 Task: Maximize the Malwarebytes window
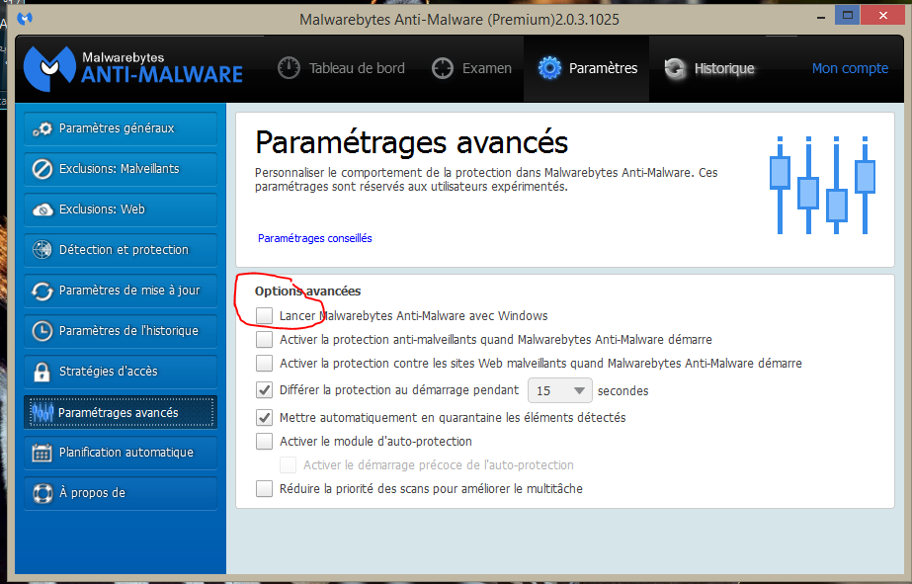pyautogui.click(x=848, y=15)
